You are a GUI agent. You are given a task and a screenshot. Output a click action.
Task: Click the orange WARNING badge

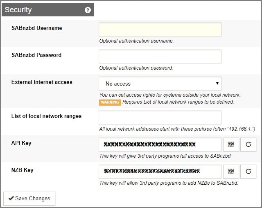click(110, 102)
